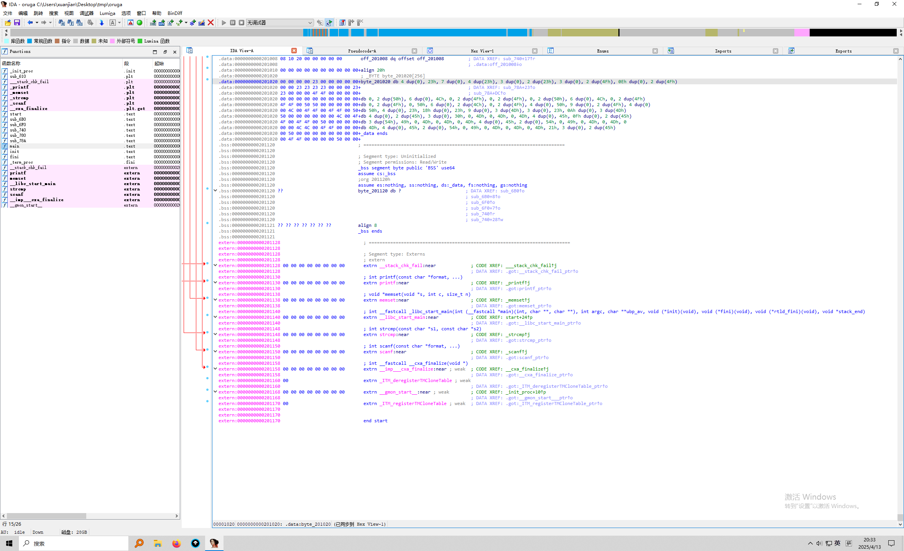Switch to the Pseudocode-A tab
This screenshot has width=904, height=551.
pos(362,51)
